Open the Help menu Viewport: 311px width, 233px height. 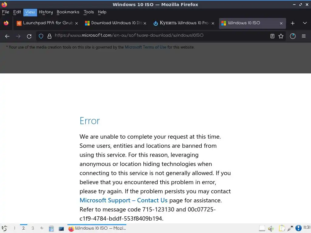click(x=102, y=12)
